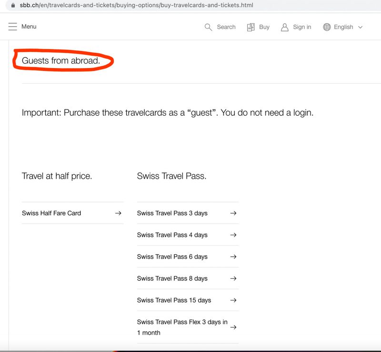The width and height of the screenshot is (381, 352).
Task: Click arrow beside Swiss Travel Pass 15 days
Action: click(233, 300)
